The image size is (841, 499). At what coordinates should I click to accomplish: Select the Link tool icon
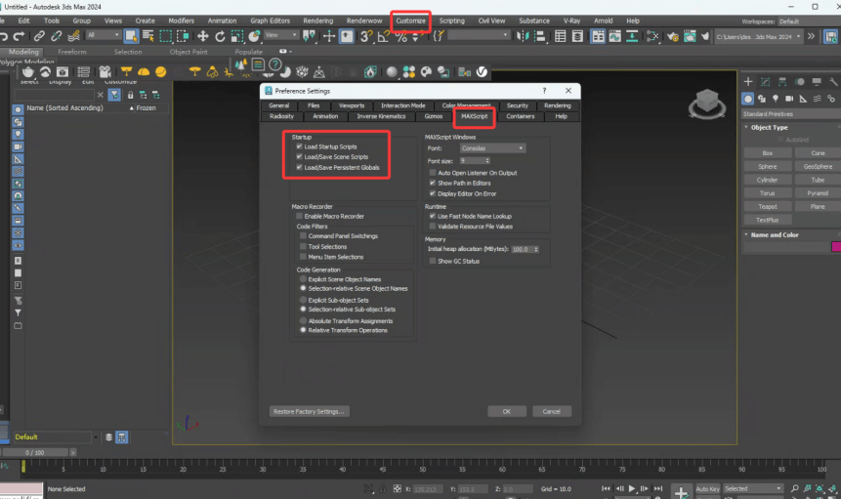click(39, 36)
